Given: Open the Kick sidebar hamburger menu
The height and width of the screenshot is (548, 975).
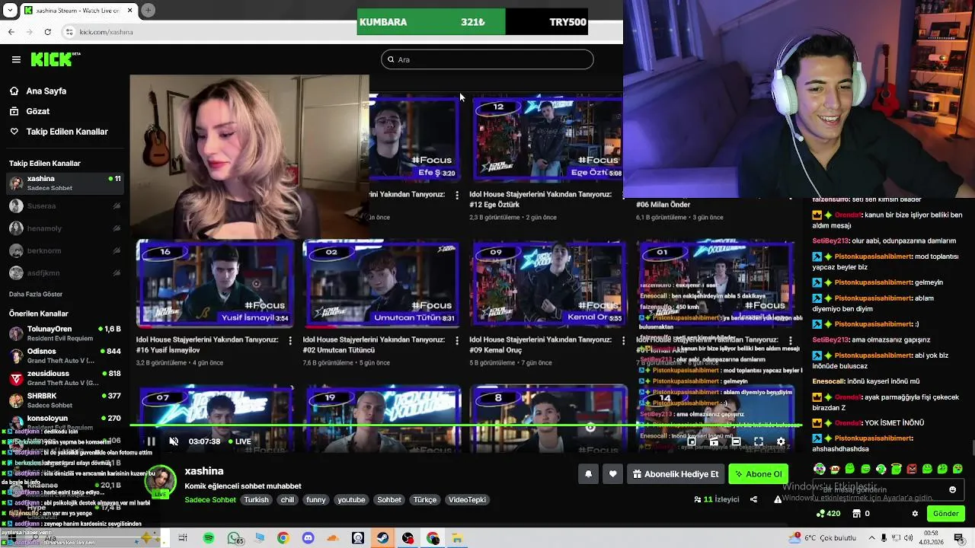Looking at the screenshot, I should [16, 59].
